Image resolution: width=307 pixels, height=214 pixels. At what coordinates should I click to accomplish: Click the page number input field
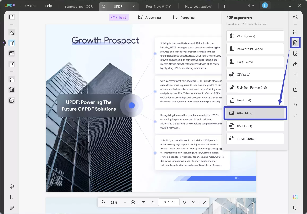[x=169, y=202]
